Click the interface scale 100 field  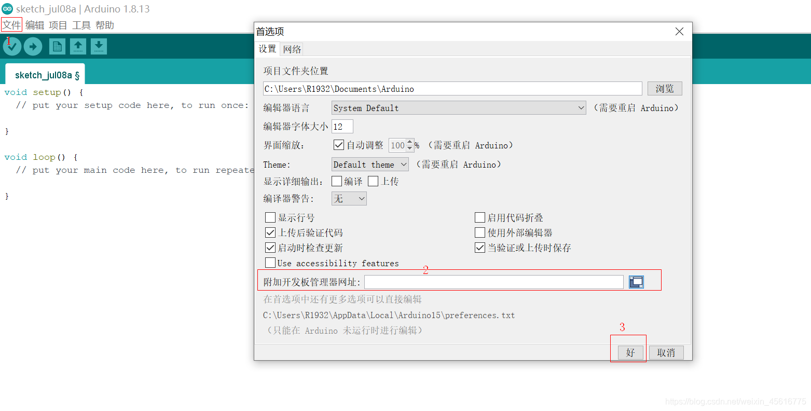click(x=397, y=145)
